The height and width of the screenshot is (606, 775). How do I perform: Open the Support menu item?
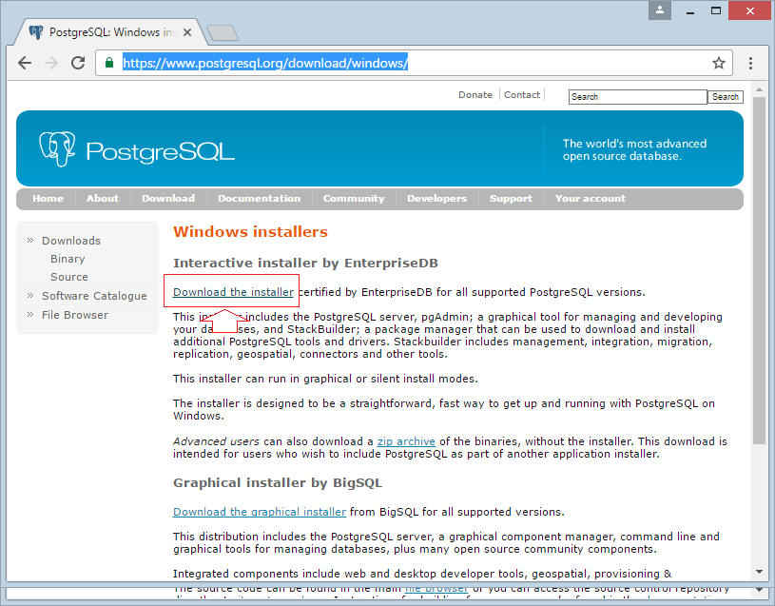tap(511, 198)
